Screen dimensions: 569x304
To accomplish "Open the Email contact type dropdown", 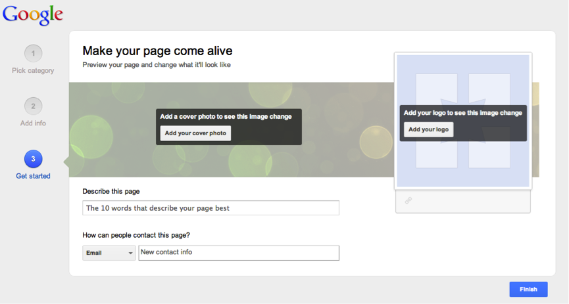I will 109,253.
